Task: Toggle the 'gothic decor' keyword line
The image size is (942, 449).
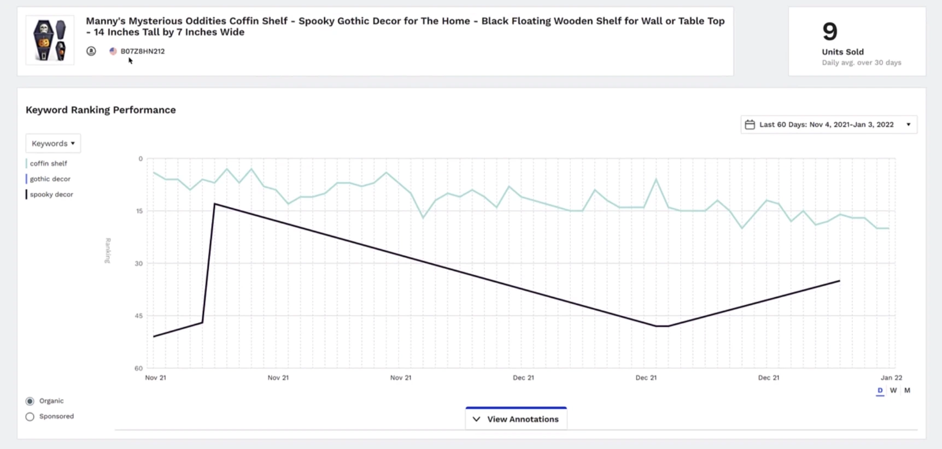Action: point(50,179)
